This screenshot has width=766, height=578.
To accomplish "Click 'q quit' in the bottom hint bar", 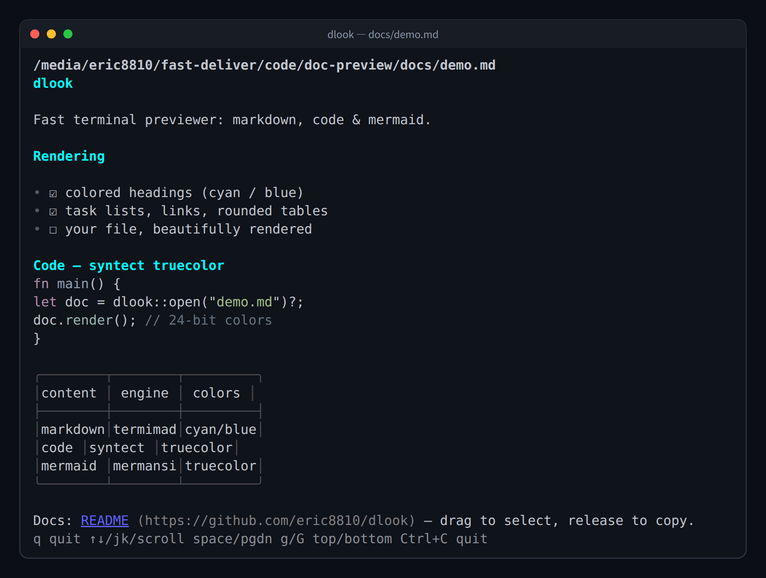I will click(x=57, y=539).
